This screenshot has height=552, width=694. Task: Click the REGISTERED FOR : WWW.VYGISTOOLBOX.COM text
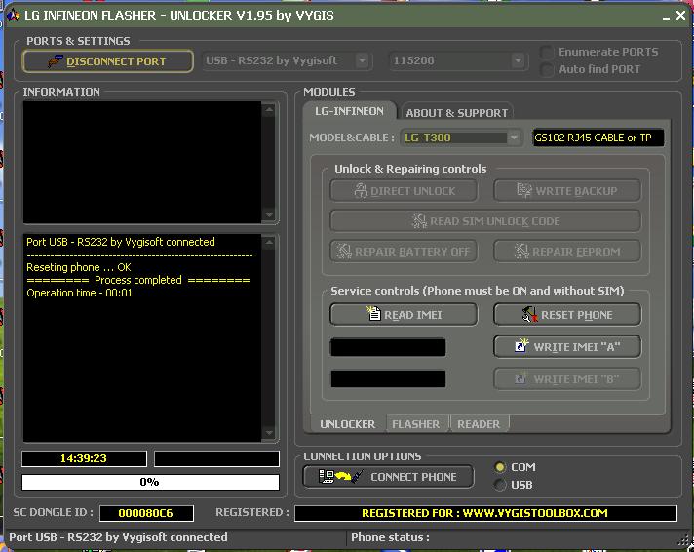(x=485, y=513)
